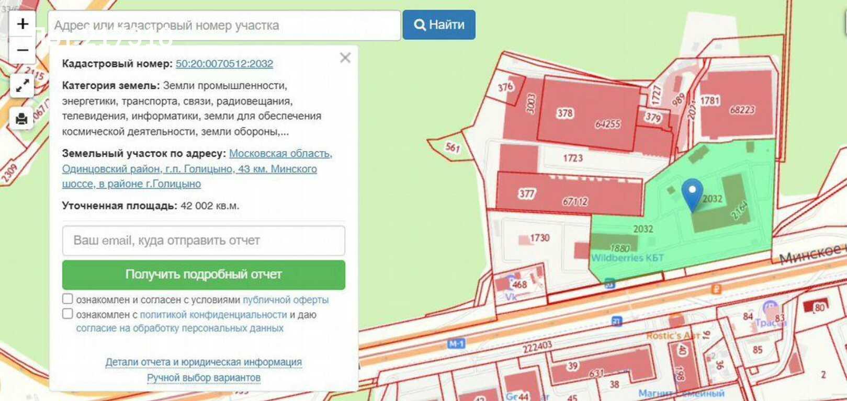The image size is (847, 401).
Task: Open политикой конфиденциальности link
Action: (213, 315)
